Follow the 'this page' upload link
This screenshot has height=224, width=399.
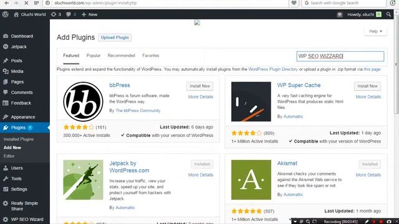pos(372,69)
